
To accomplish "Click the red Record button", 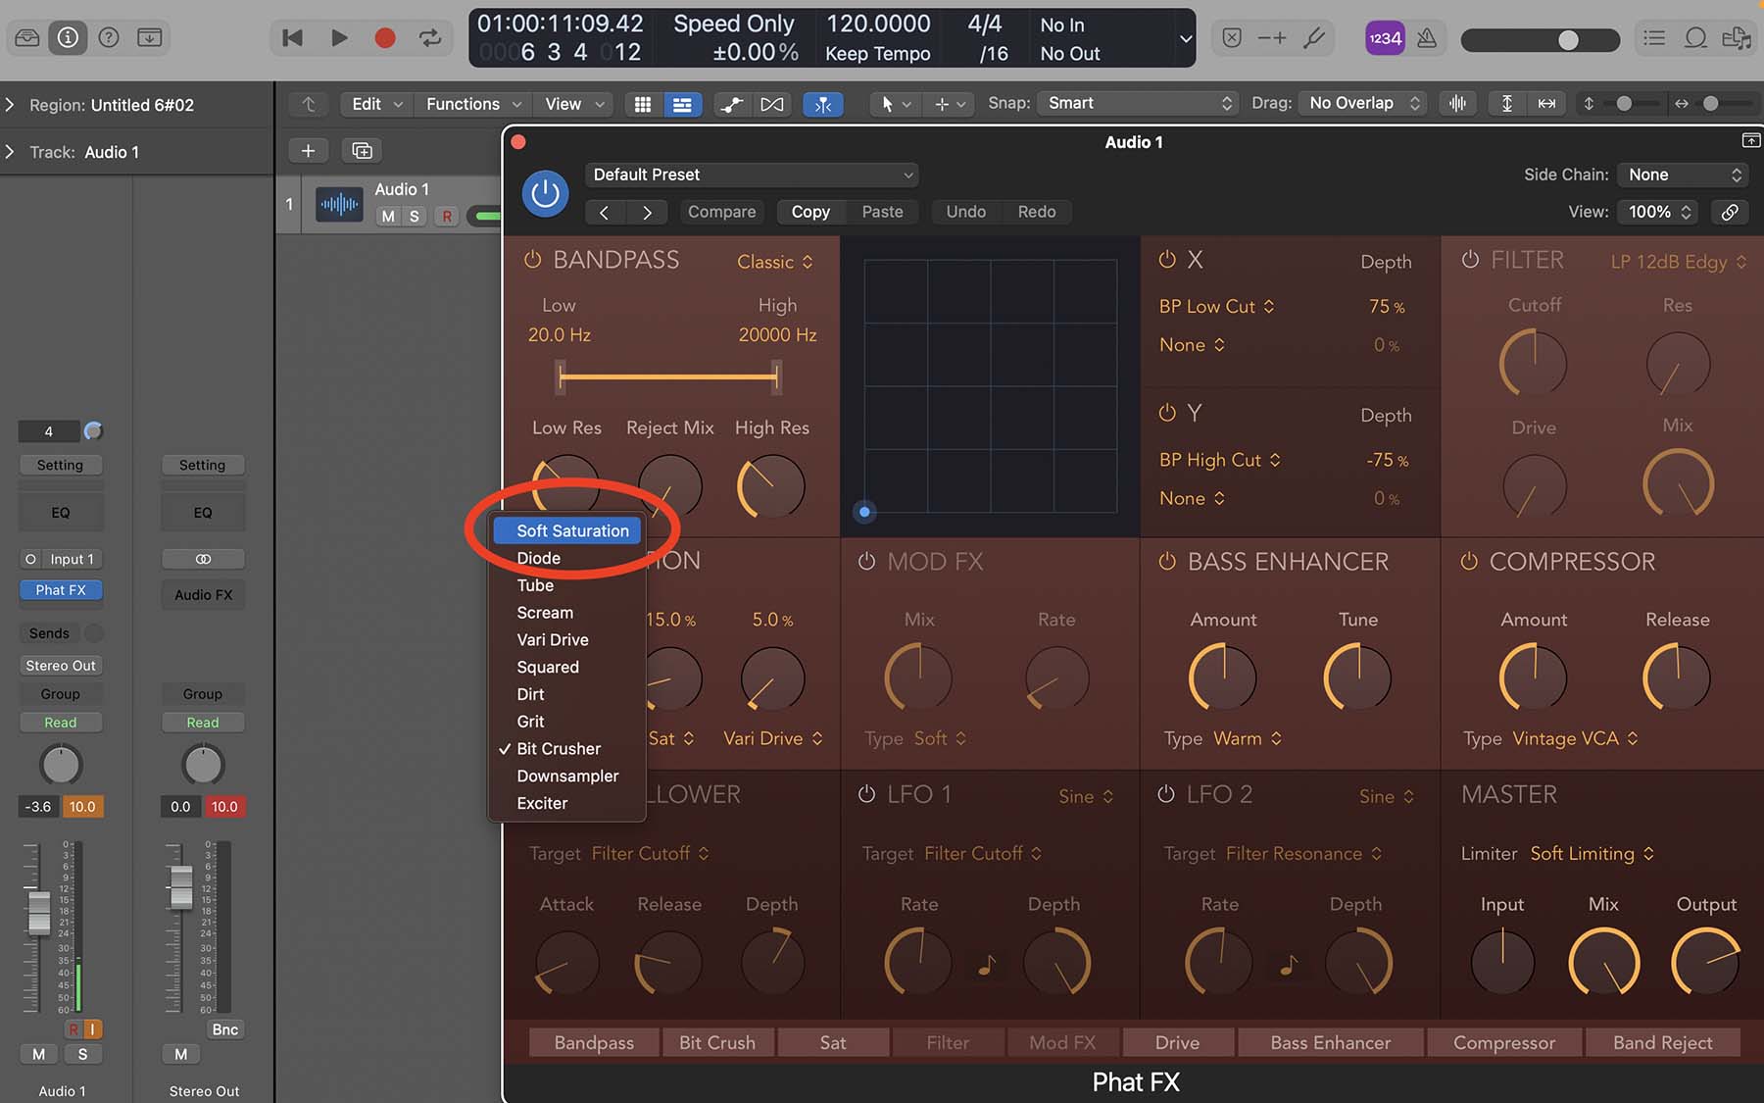I will [x=385, y=38].
